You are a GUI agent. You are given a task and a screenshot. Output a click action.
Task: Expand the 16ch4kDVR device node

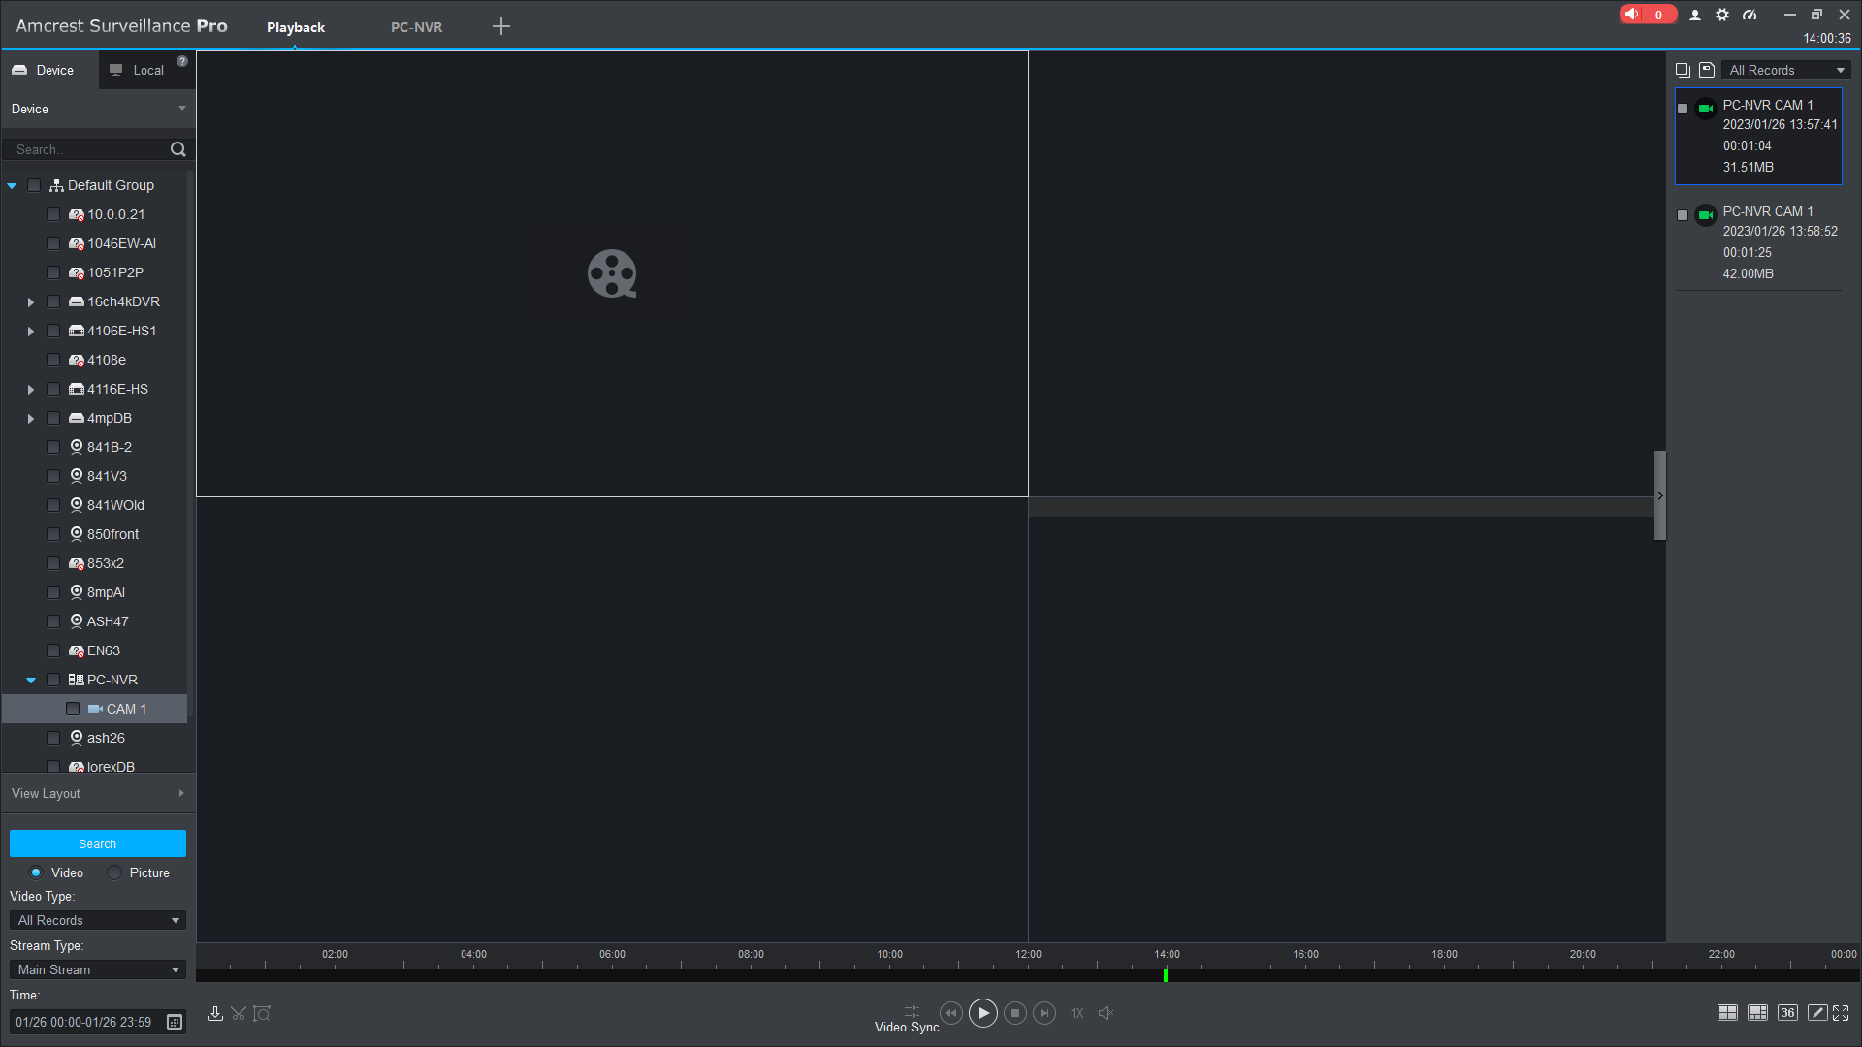(x=31, y=302)
